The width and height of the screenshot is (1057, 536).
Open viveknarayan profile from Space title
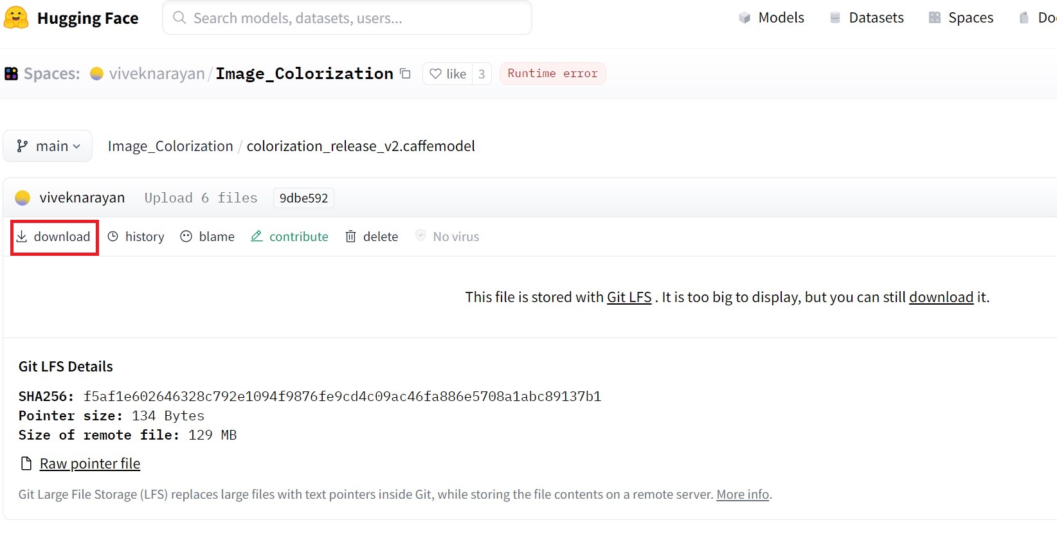coord(157,74)
